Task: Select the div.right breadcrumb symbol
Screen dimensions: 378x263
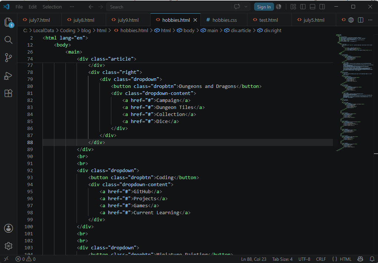Action: tap(269, 31)
